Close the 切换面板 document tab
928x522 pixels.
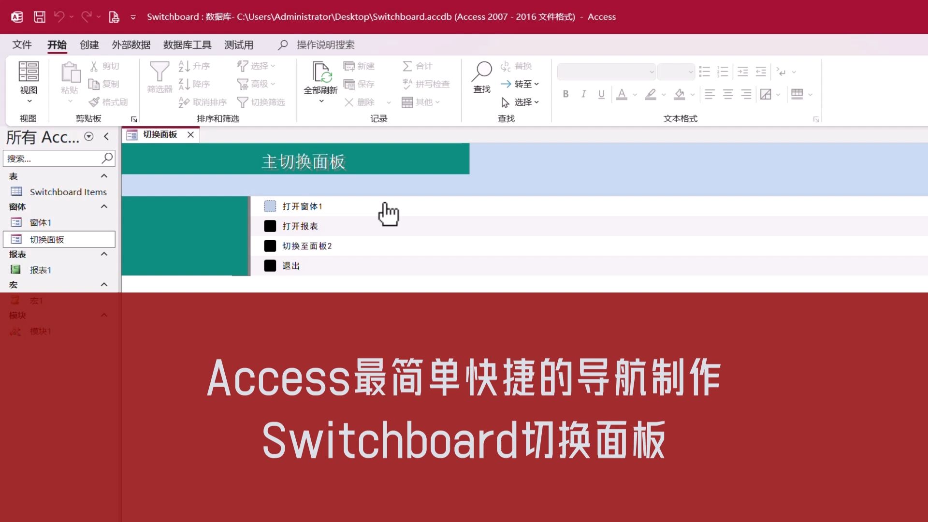191,135
